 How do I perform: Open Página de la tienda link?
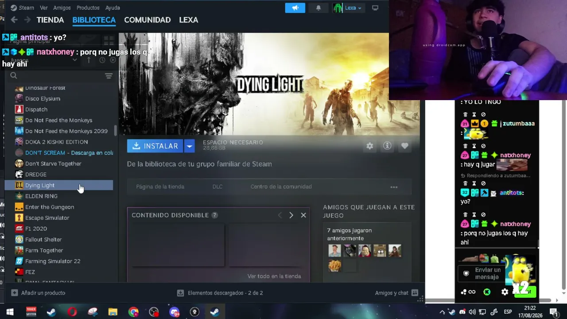160,187
